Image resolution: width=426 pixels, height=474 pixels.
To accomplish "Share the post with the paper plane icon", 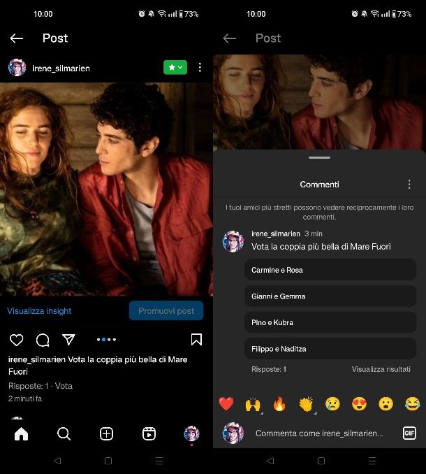I will click(x=68, y=340).
